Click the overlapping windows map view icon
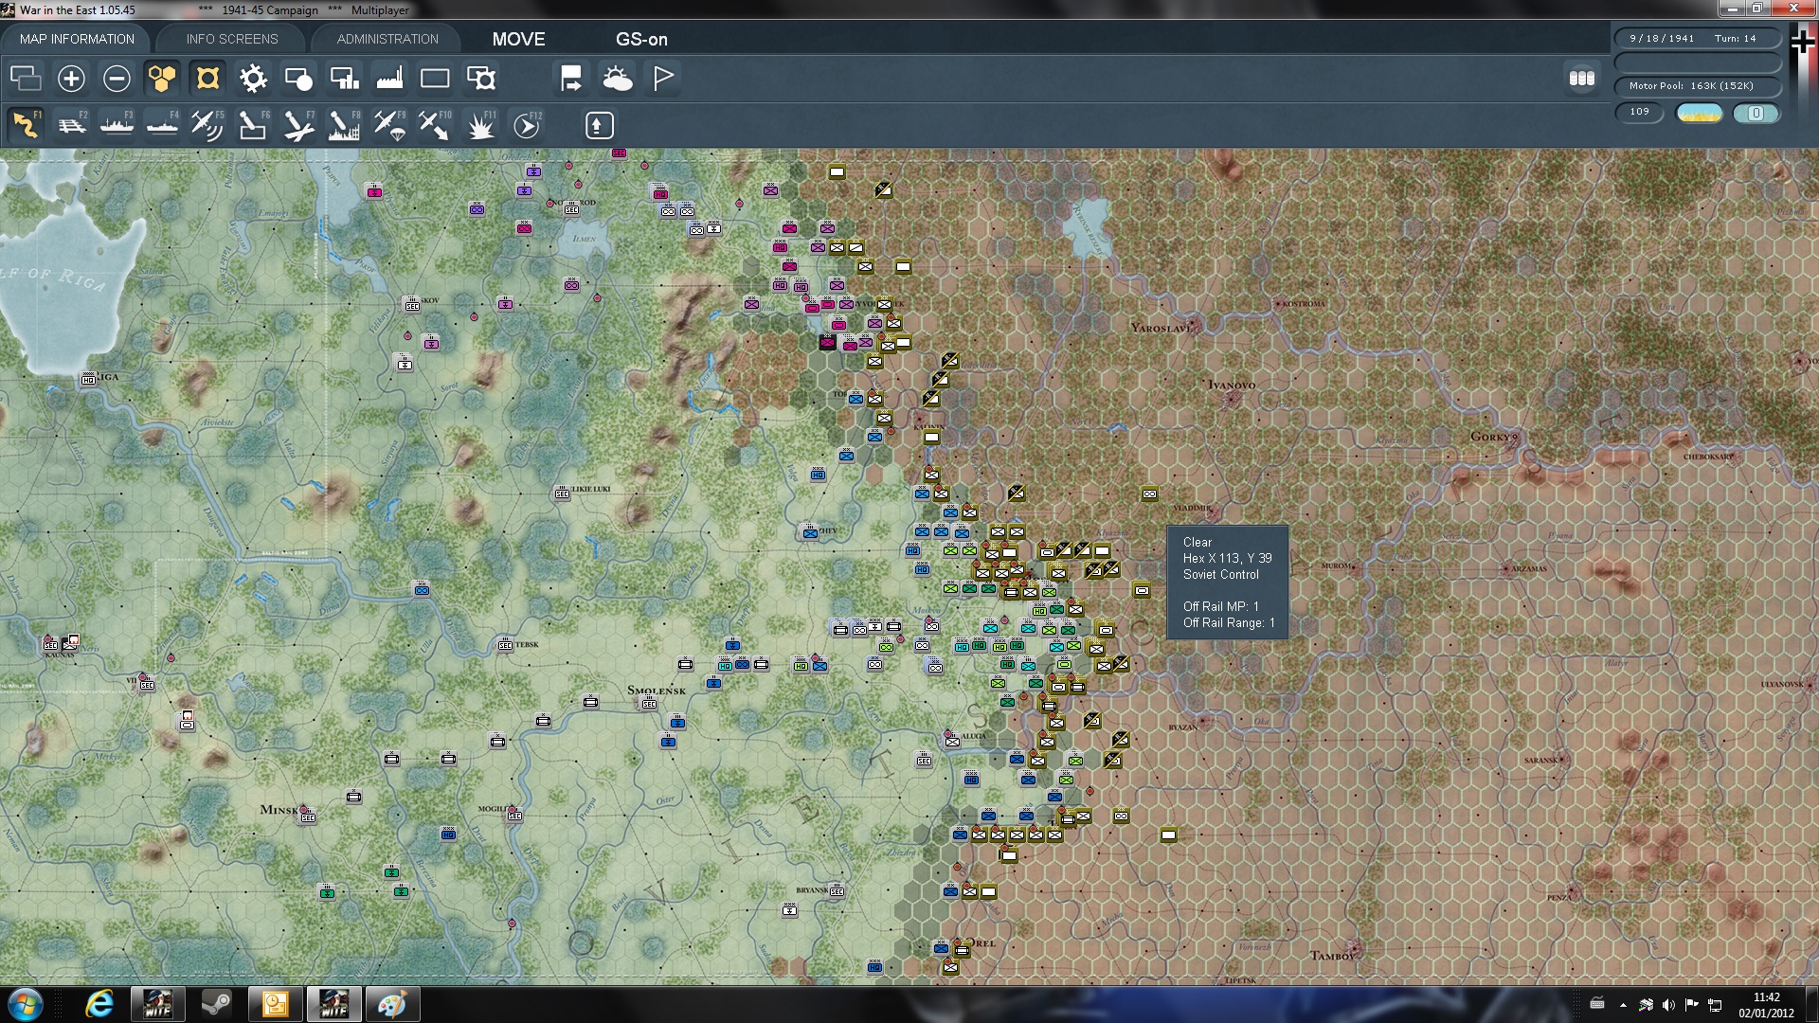1819x1023 pixels. coord(26,78)
